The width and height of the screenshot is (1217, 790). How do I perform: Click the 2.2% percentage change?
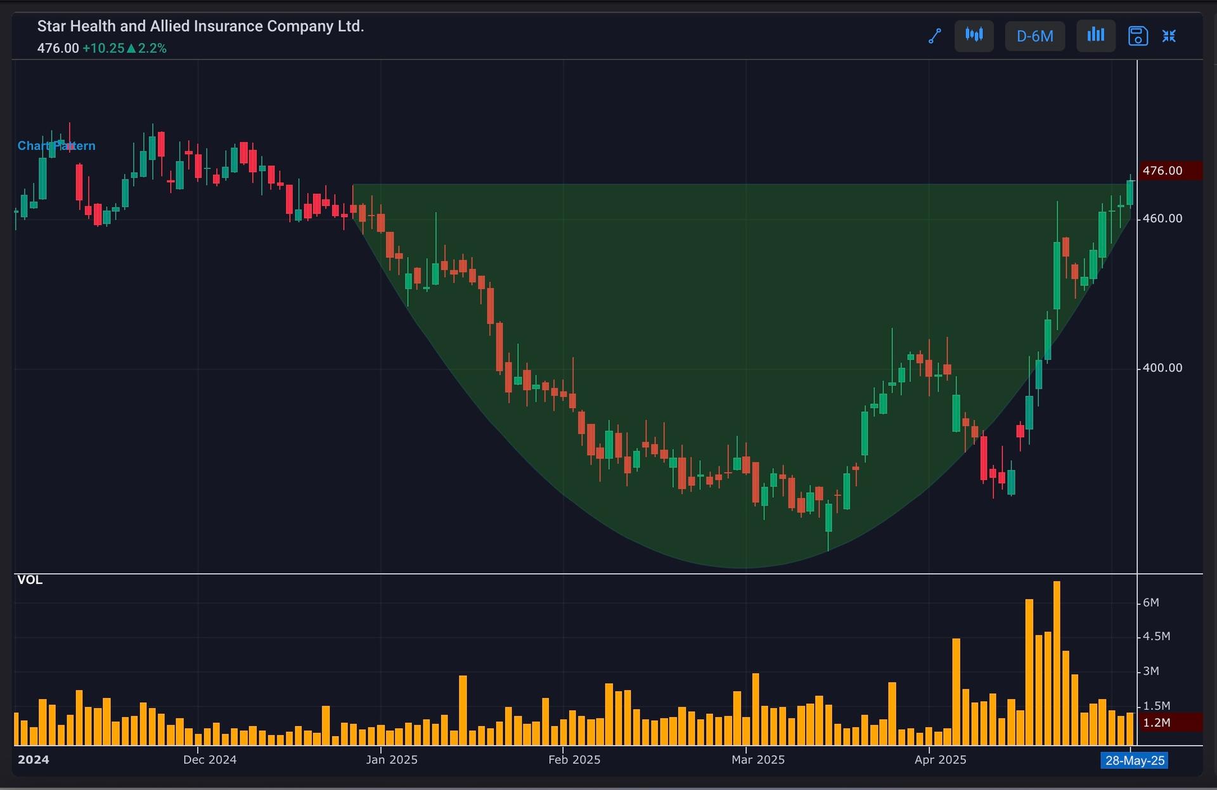pyautogui.click(x=152, y=48)
